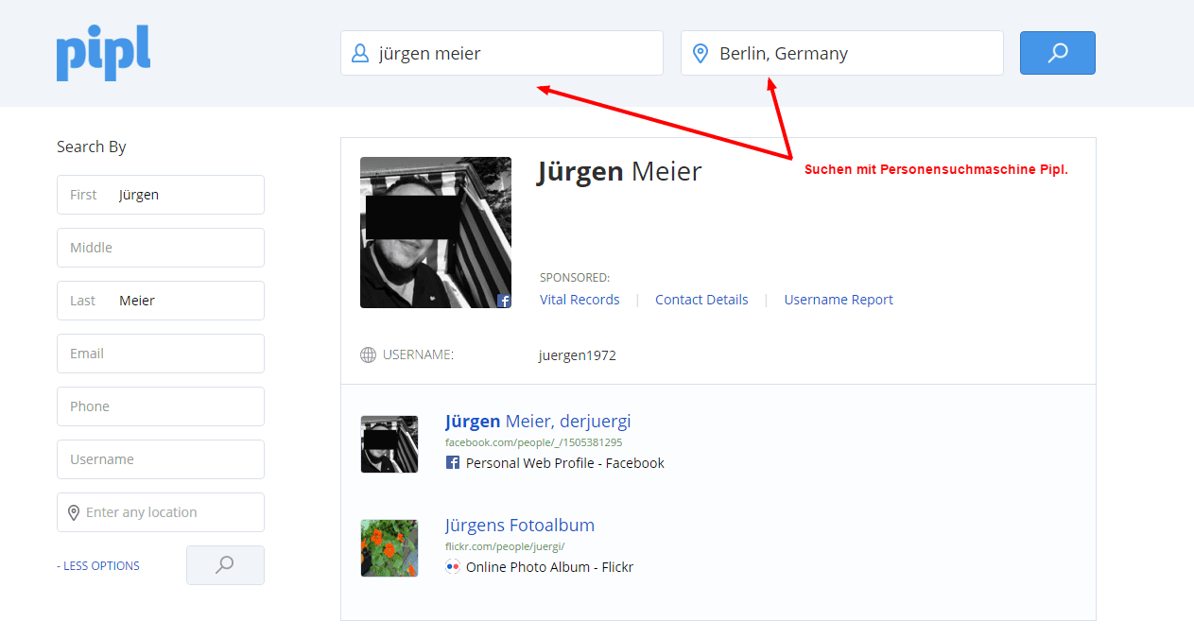Click the Facebook icon next to Personal Web Profile

point(452,462)
